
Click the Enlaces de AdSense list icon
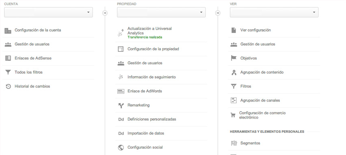tap(8, 58)
